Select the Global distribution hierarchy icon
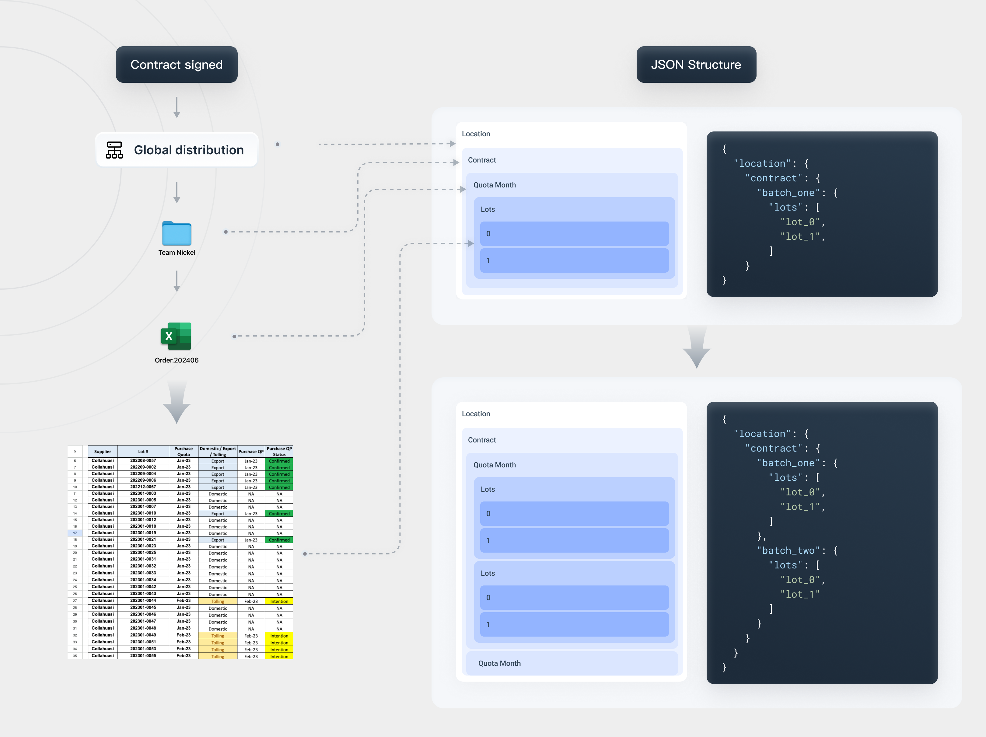The width and height of the screenshot is (986, 737). coord(114,150)
